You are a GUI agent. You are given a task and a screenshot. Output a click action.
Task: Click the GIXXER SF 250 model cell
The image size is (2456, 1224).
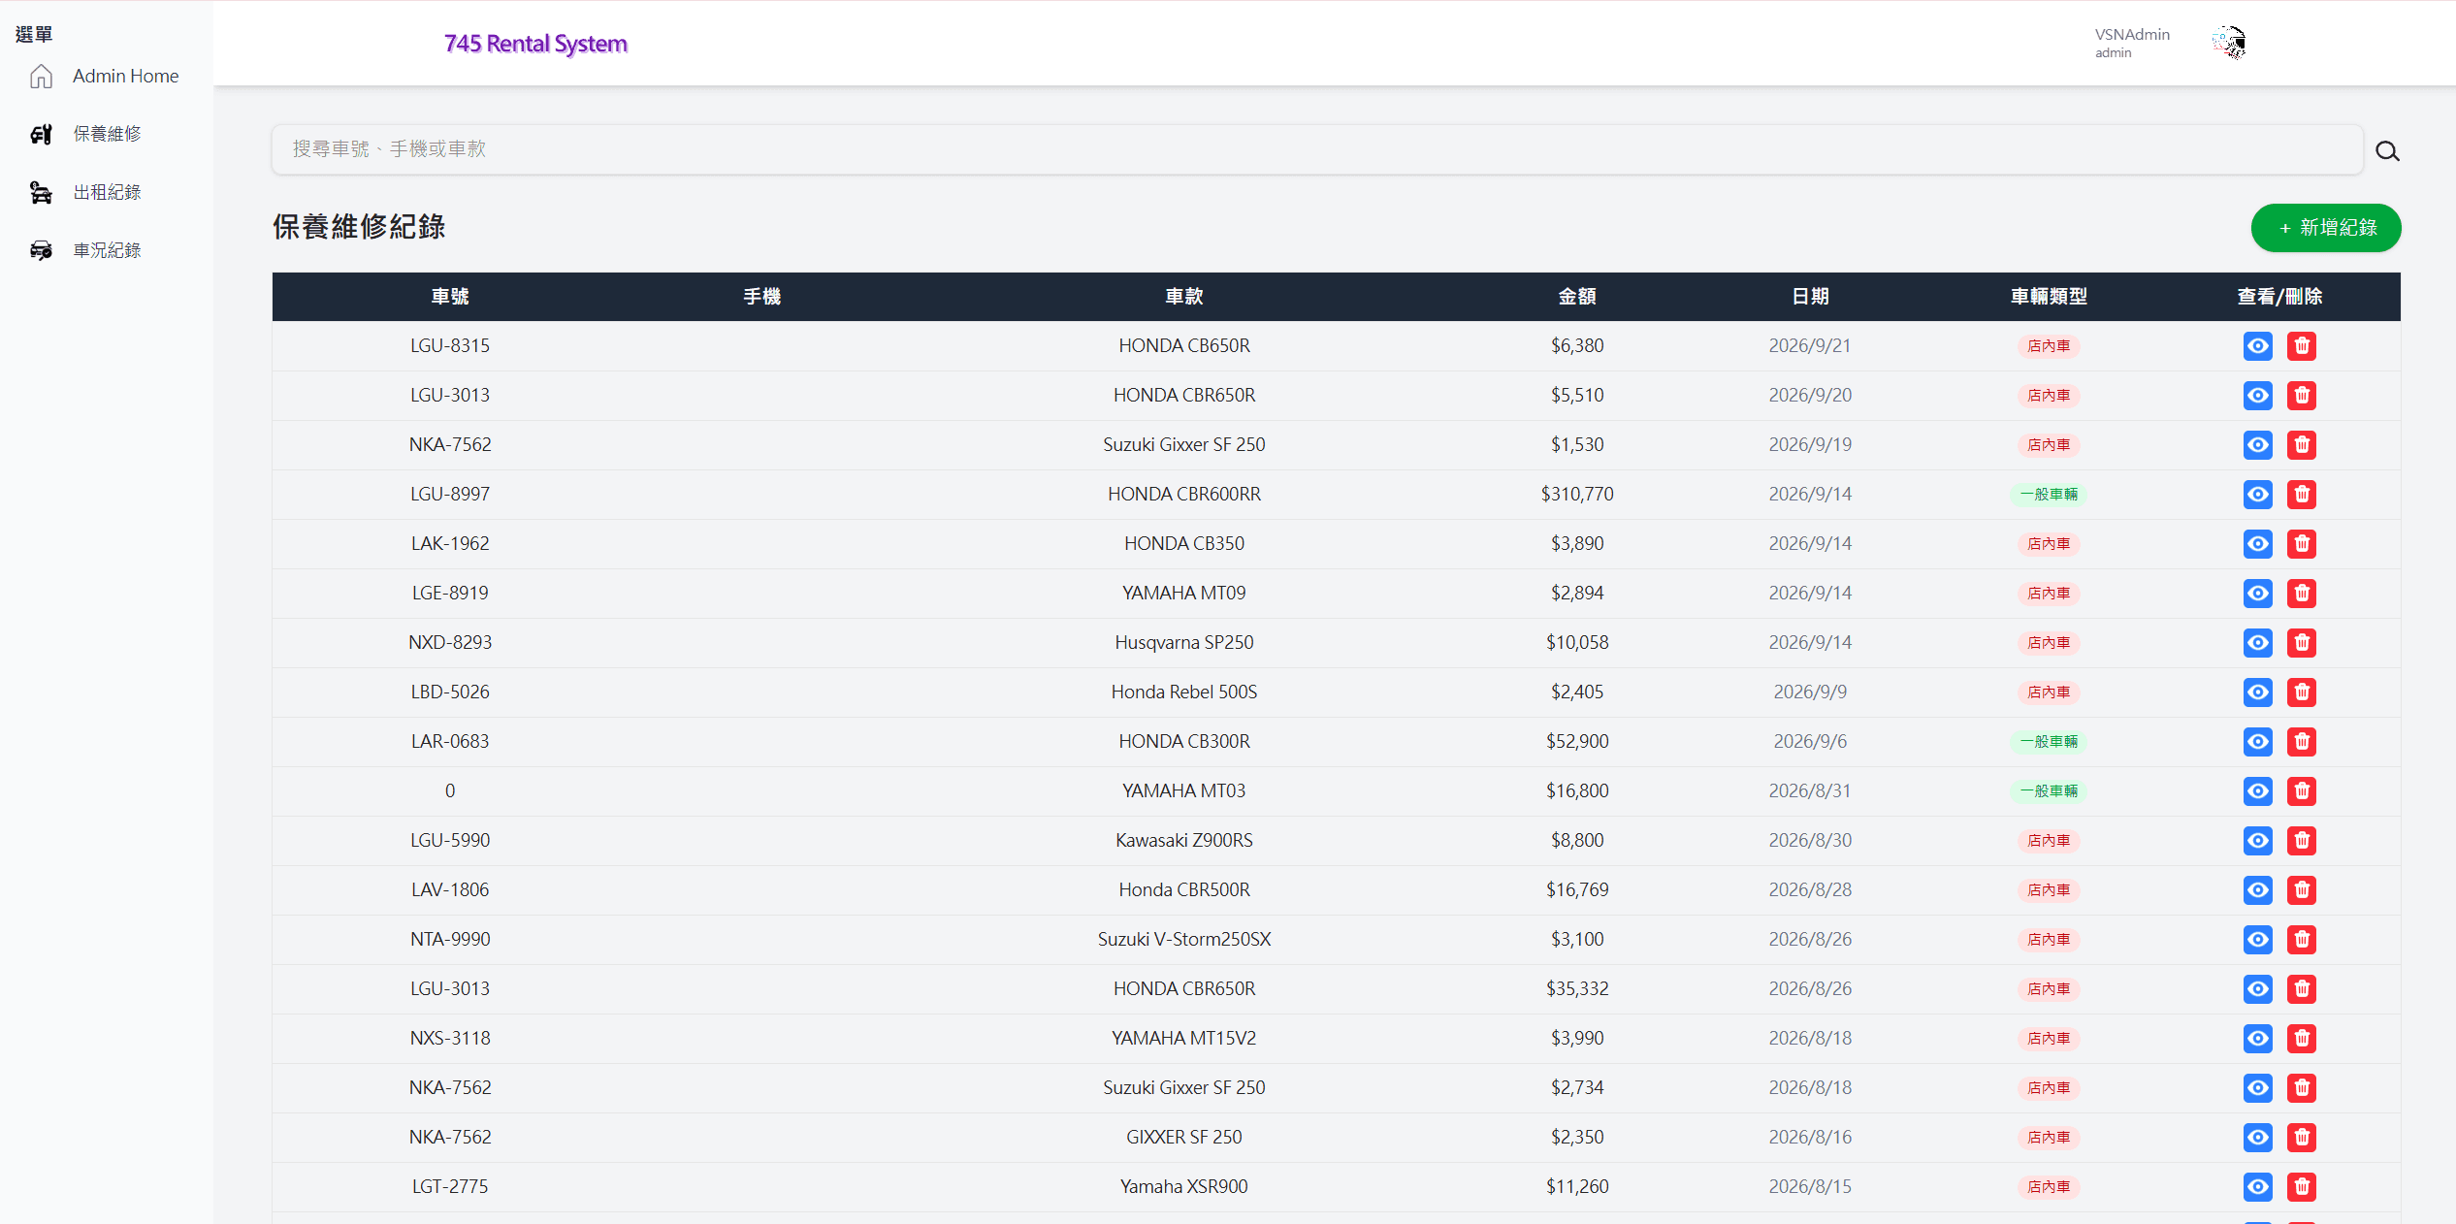[x=1183, y=1138]
